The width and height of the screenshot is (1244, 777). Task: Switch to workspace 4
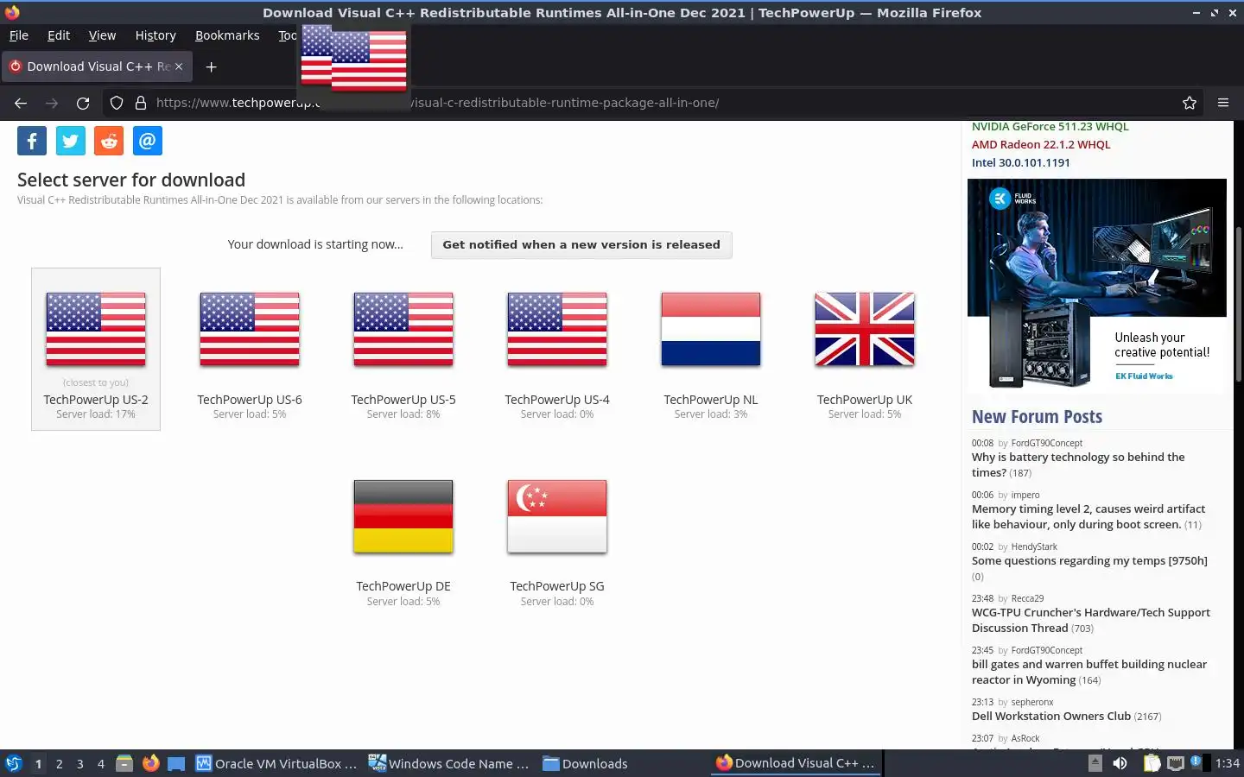pos(101,764)
